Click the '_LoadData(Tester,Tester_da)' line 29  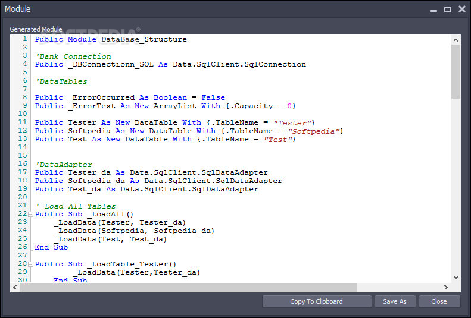point(136,272)
